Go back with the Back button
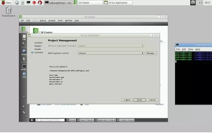212x133 pixels. (x=127, y=100)
